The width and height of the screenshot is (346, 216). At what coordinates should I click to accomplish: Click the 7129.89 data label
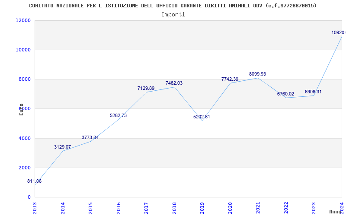pos(146,88)
